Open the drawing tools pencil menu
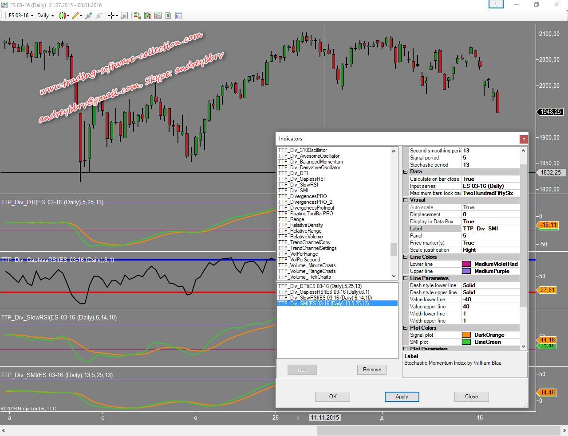The image size is (568, 436). [76, 16]
